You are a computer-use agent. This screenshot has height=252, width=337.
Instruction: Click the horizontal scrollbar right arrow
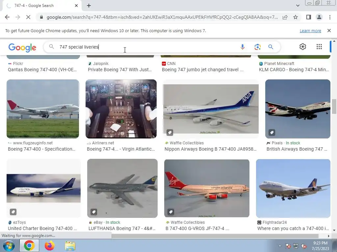click(328, 236)
